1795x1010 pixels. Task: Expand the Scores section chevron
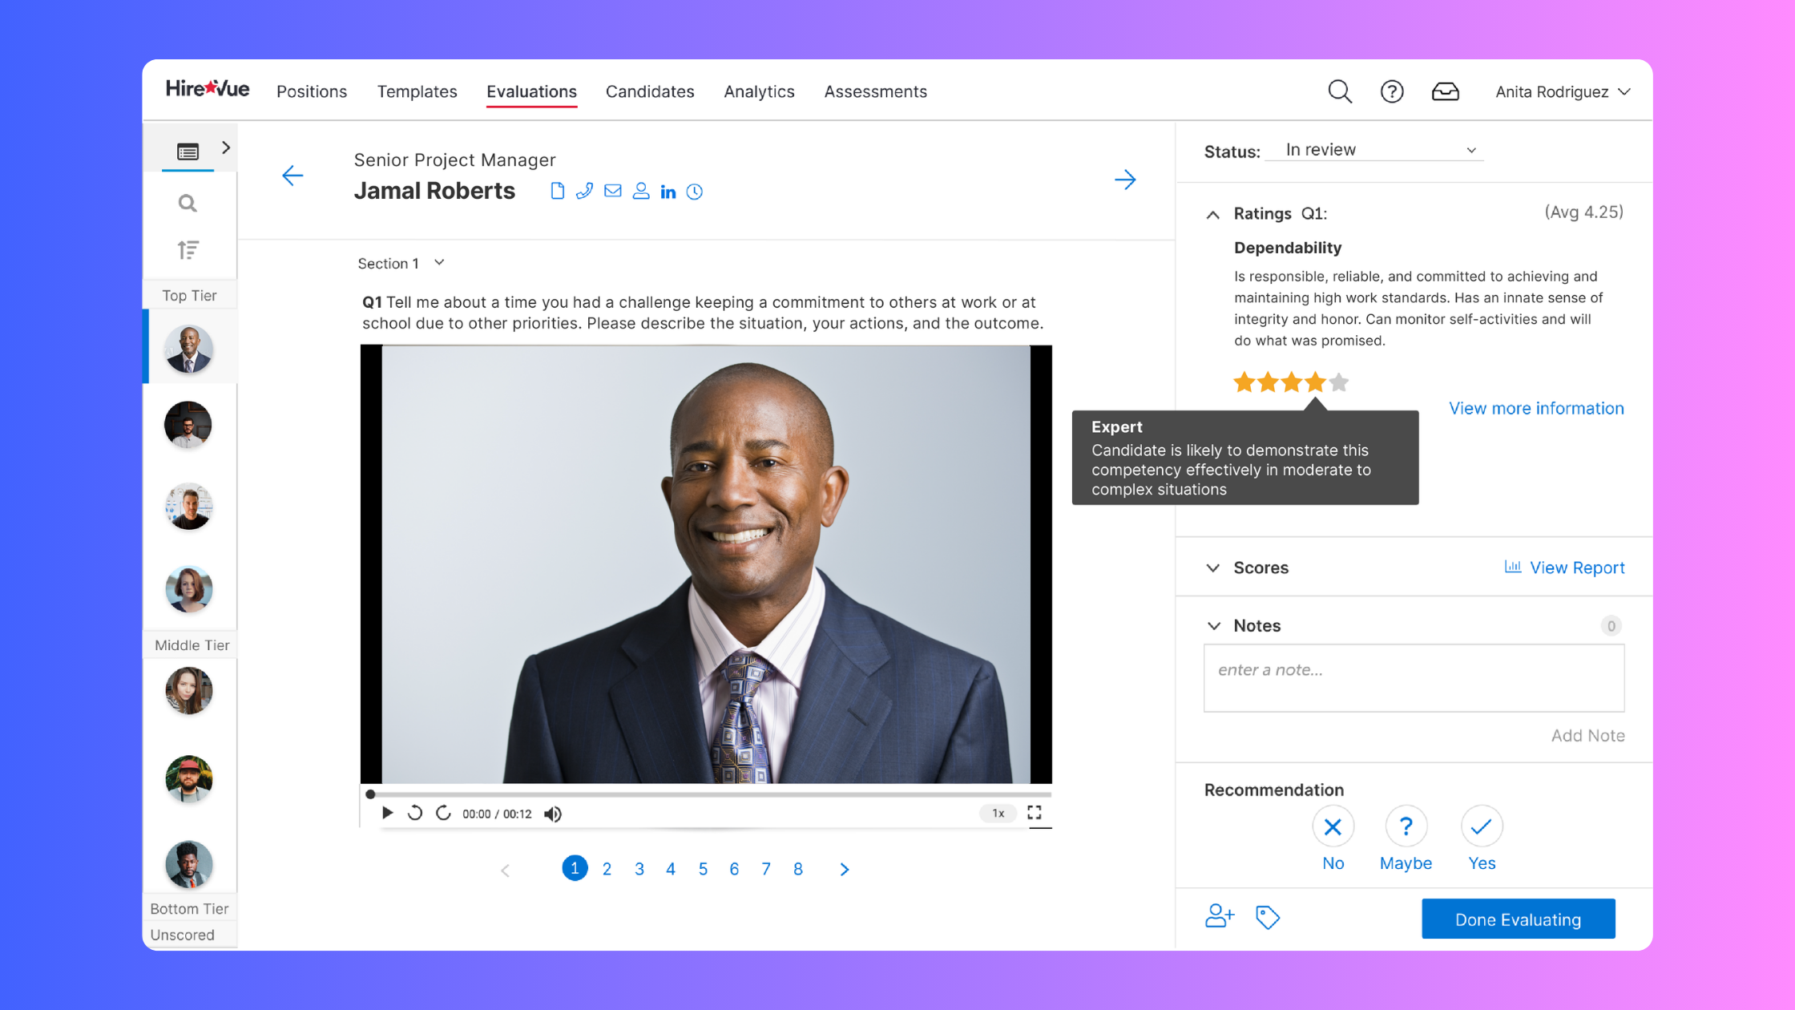coord(1213,568)
